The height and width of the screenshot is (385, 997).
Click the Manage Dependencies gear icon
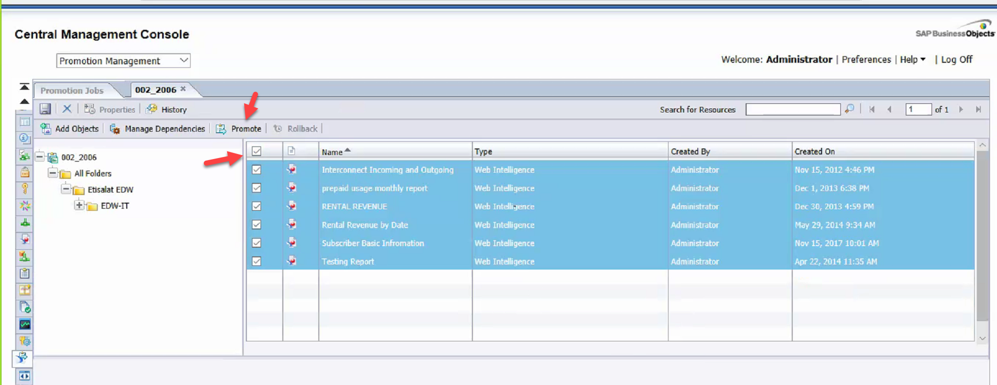click(x=115, y=129)
